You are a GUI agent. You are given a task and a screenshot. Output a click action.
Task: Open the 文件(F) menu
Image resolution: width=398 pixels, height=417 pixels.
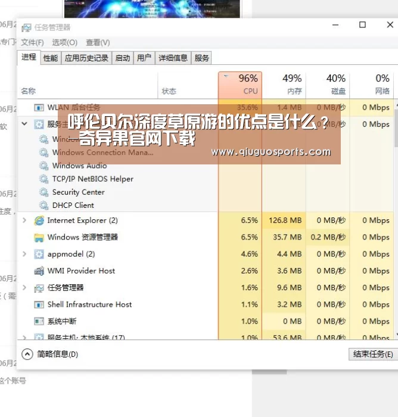32,42
